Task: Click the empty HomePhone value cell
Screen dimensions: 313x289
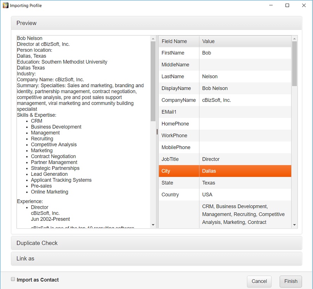Action: pos(245,123)
